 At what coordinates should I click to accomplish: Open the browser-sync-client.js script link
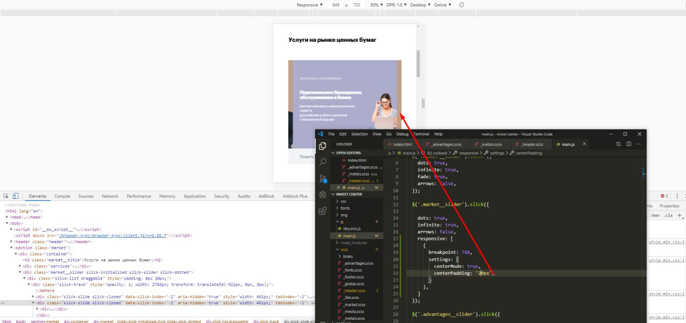(113, 236)
